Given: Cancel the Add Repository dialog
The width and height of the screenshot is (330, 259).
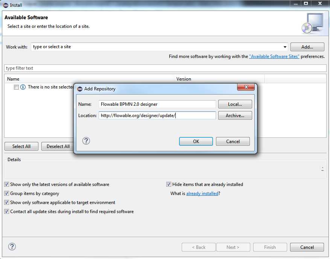Looking at the screenshot, I should pyautogui.click(x=233, y=141).
